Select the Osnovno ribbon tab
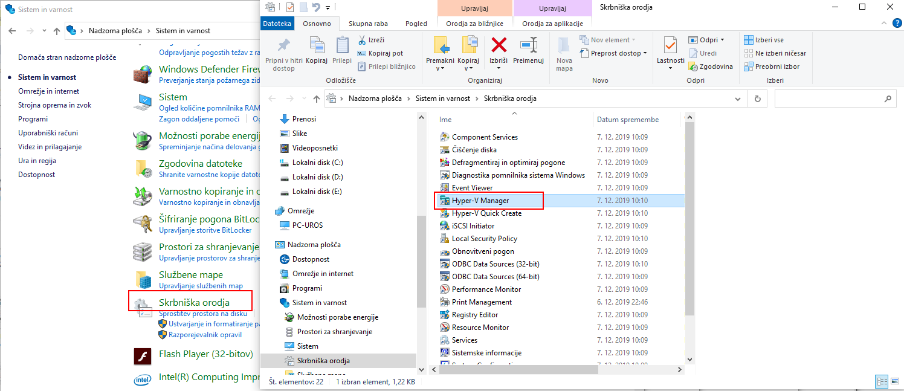 pyautogui.click(x=317, y=24)
